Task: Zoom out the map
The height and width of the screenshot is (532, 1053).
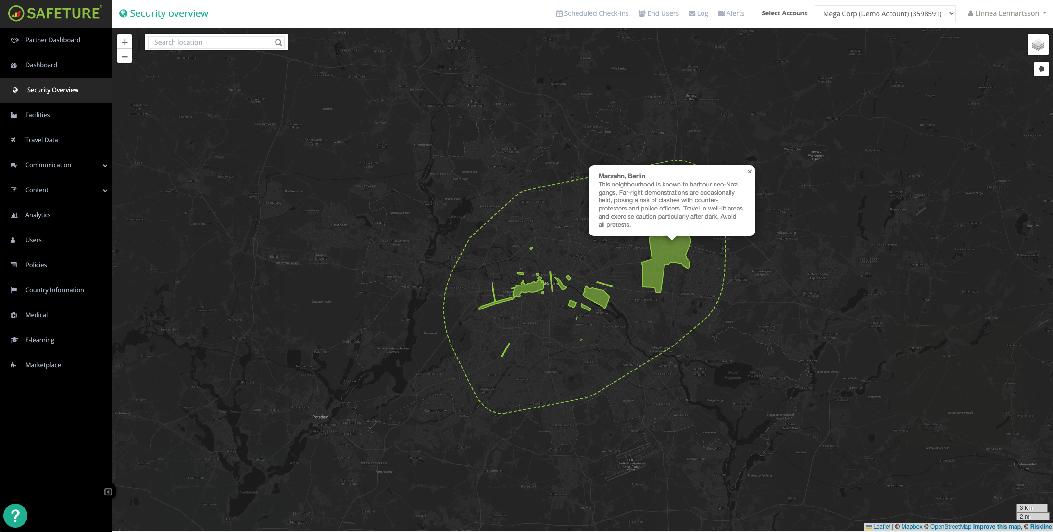Action: coord(125,57)
